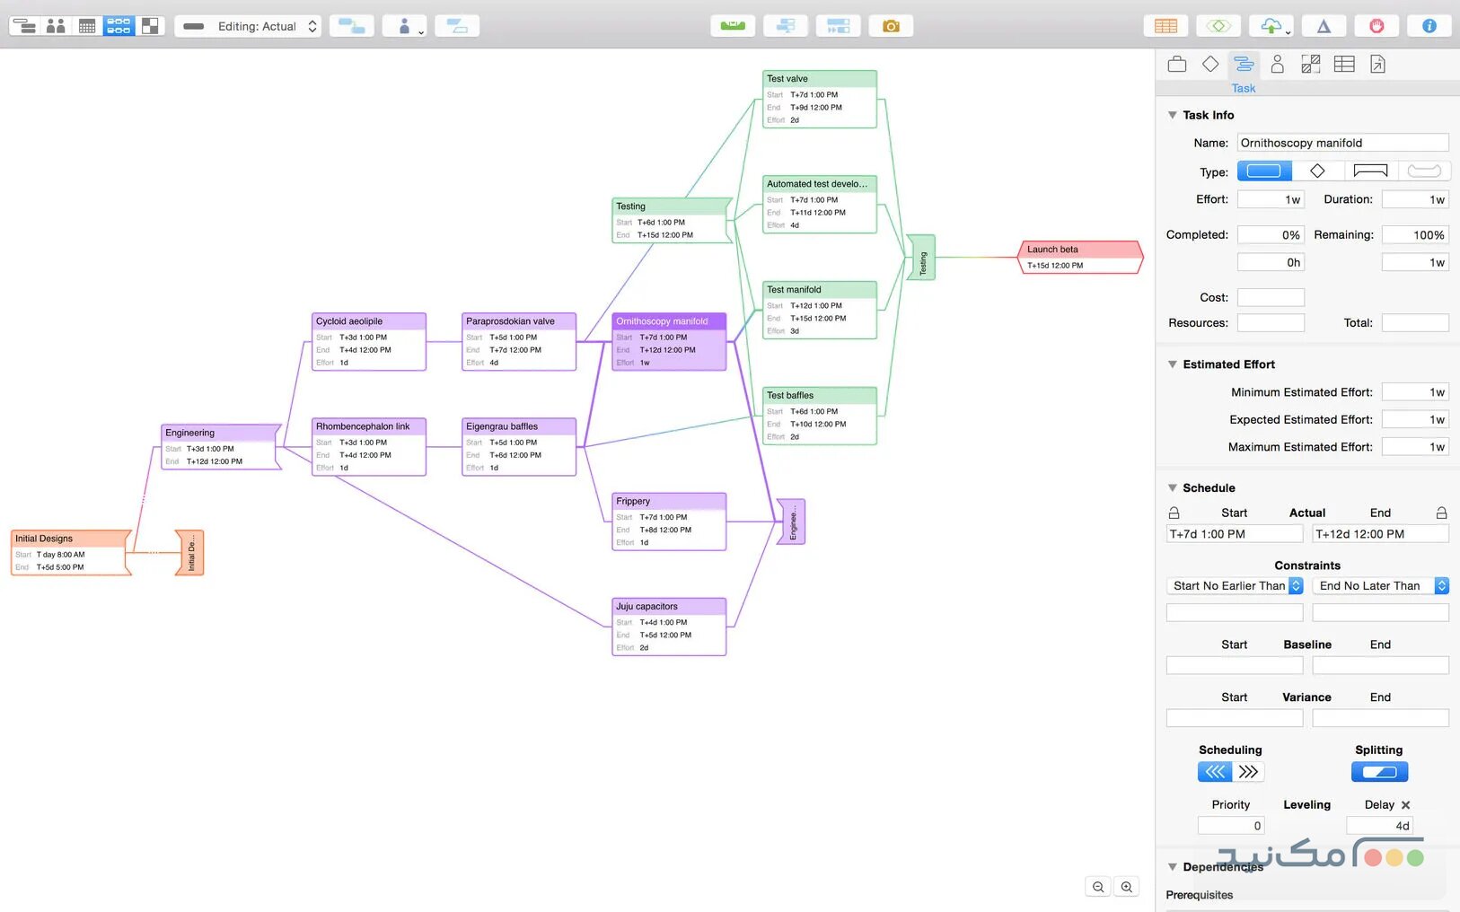The width and height of the screenshot is (1460, 912).
Task: Toggle the blue info inspector button
Action: click(1429, 26)
